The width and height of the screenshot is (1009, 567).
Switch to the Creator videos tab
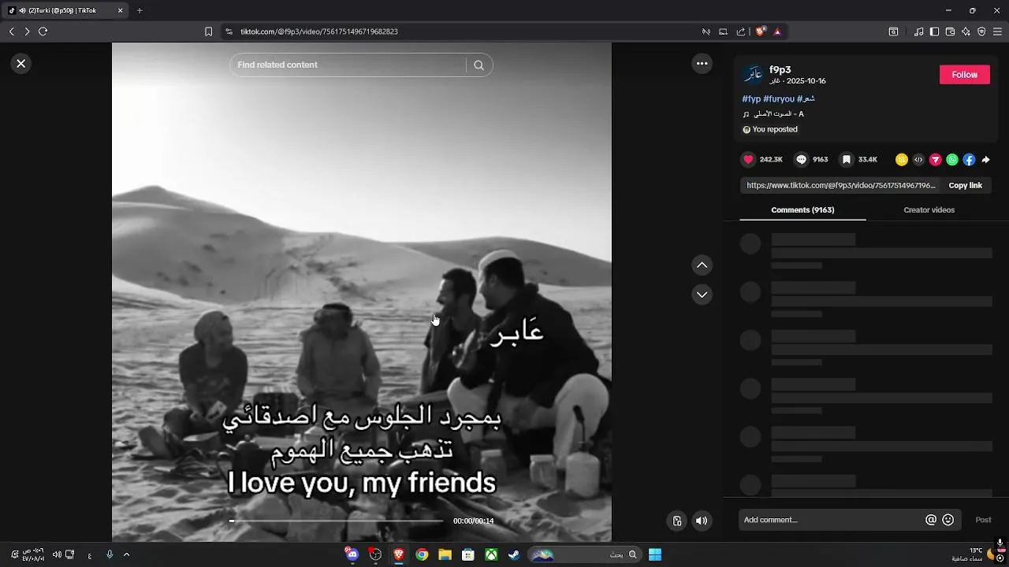[929, 210]
